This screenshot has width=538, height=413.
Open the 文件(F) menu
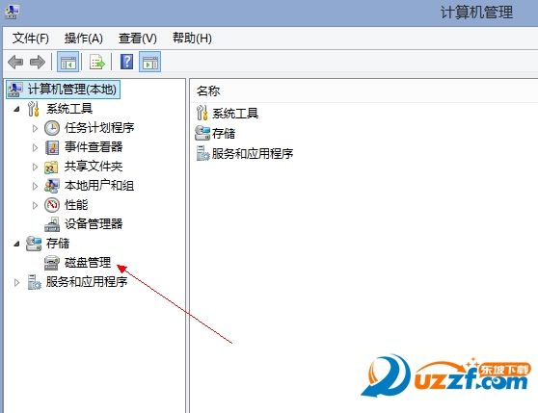point(31,38)
